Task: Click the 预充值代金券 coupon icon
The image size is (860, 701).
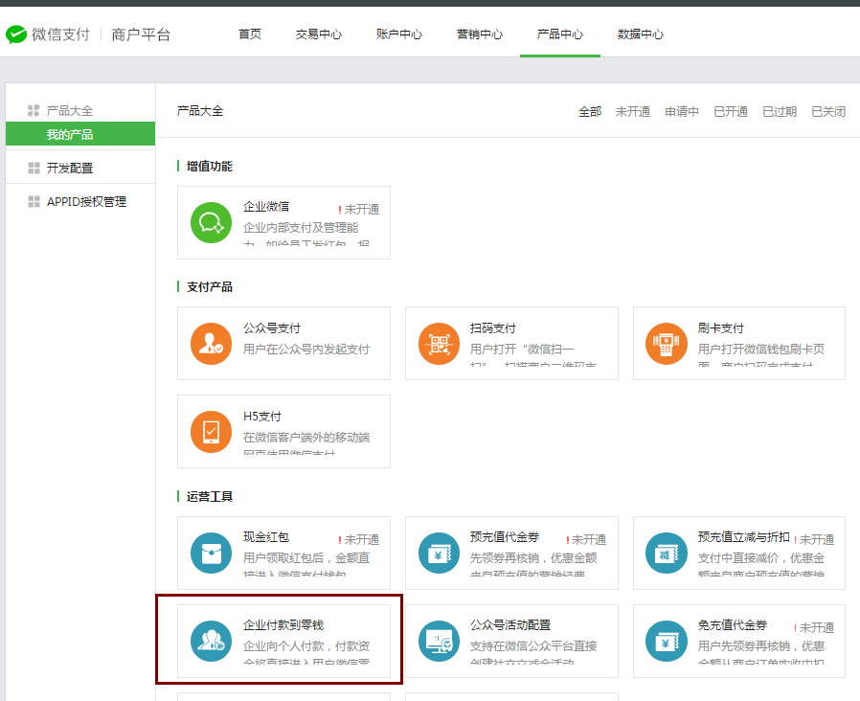Action: click(439, 553)
